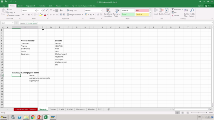Switch to the Formulas tab
The image size is (214, 120).
point(42,6)
